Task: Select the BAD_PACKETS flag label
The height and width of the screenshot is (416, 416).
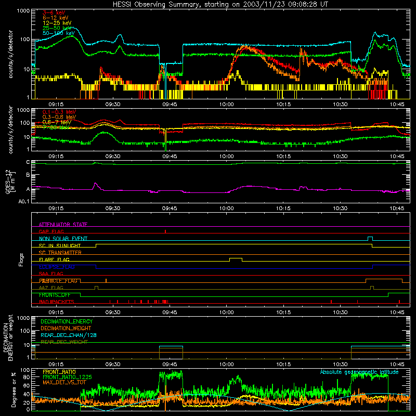Action: pos(57,302)
